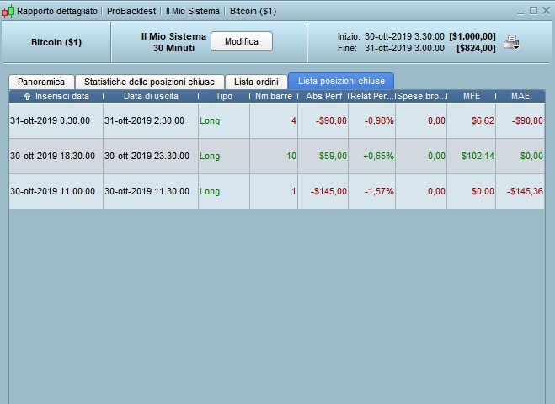Switch to the Lista ordini tab
This screenshot has width=555, height=404.
(x=256, y=82)
